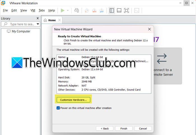Image resolution: width=196 pixels, height=135 pixels.
Task: Click the Hard Disk value '20 GB, Split'
Action: tap(88, 77)
